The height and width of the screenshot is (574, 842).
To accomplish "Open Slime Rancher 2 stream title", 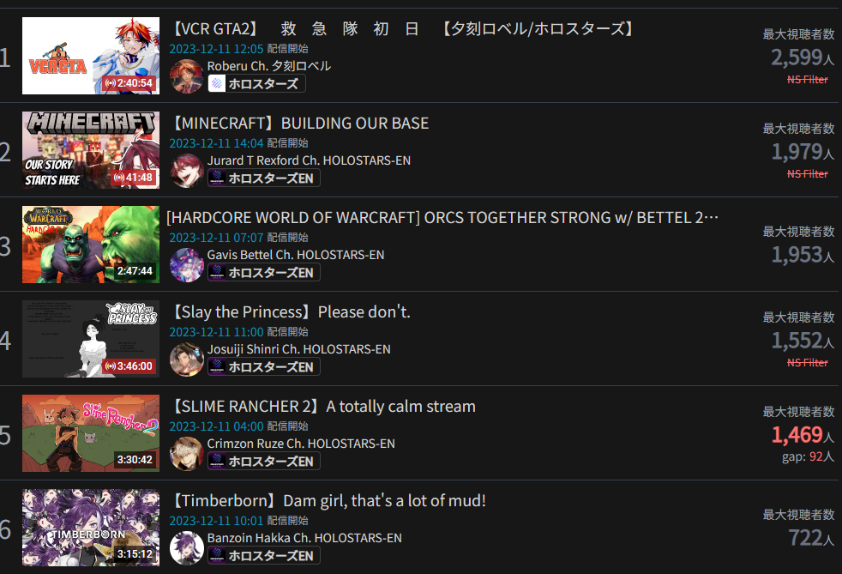I will tap(322, 407).
